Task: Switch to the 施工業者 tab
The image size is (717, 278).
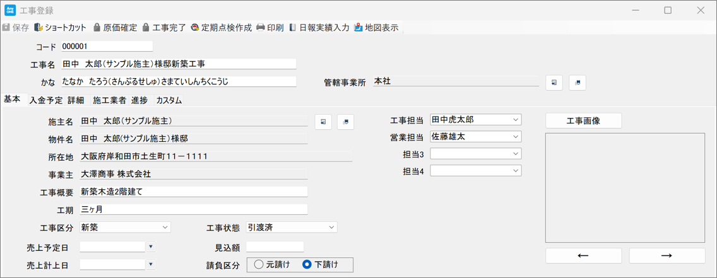Action: click(109, 100)
